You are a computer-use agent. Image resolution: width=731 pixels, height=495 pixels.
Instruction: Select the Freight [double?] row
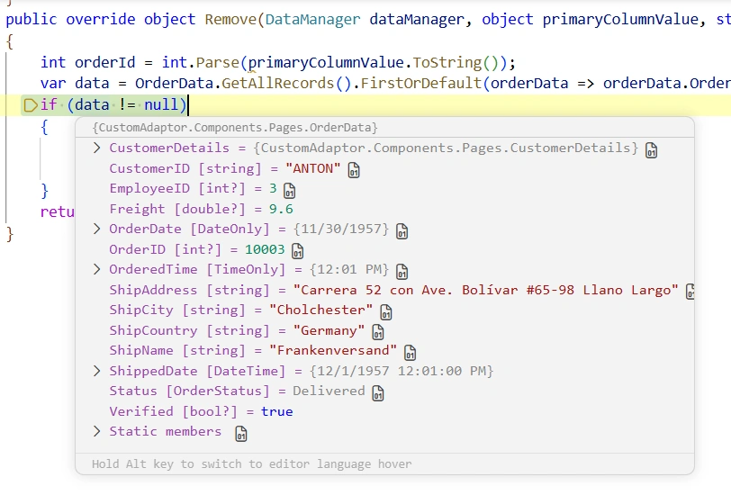pyautogui.click(x=384, y=209)
